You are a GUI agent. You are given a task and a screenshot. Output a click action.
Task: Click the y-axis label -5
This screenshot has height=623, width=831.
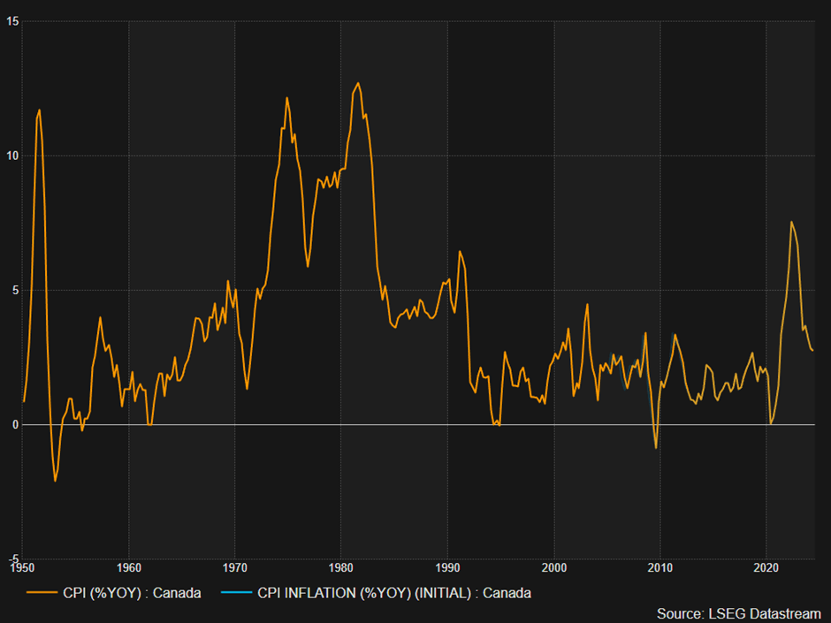click(13, 558)
